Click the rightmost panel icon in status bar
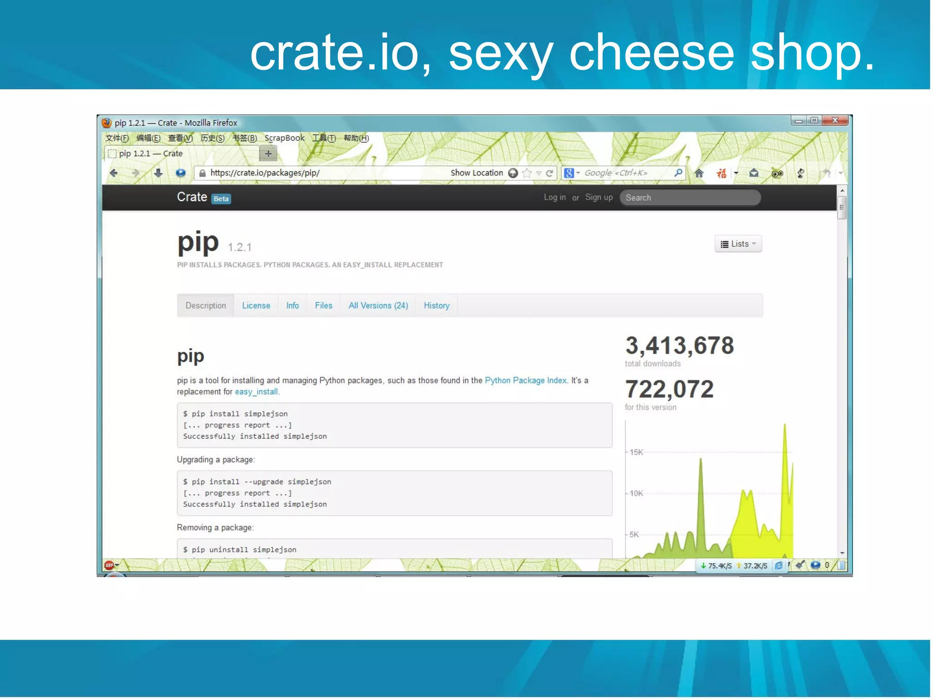The image size is (933, 700). (841, 566)
